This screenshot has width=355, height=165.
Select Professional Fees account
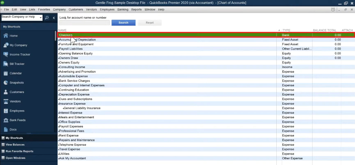tap(206, 131)
